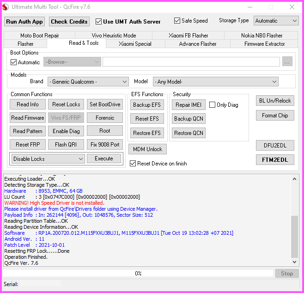This screenshot has height=293, width=304.
Task: Click the Flash QRI button
Action: pos(66,145)
